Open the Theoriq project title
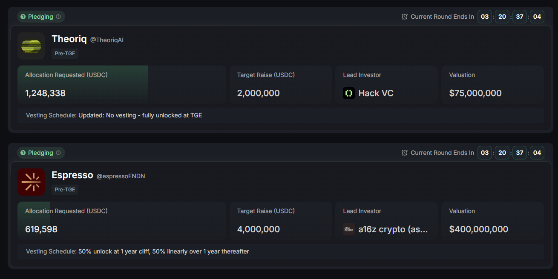558x279 pixels. [69, 39]
